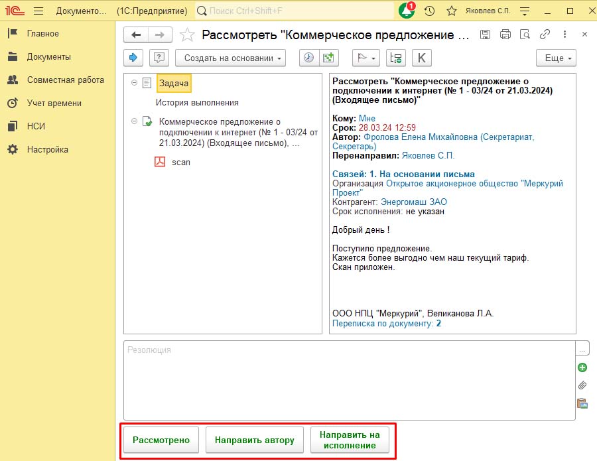Image resolution: width=597 pixels, height=461 pixels.
Task: Open Документы section in sidebar
Action: pos(48,57)
